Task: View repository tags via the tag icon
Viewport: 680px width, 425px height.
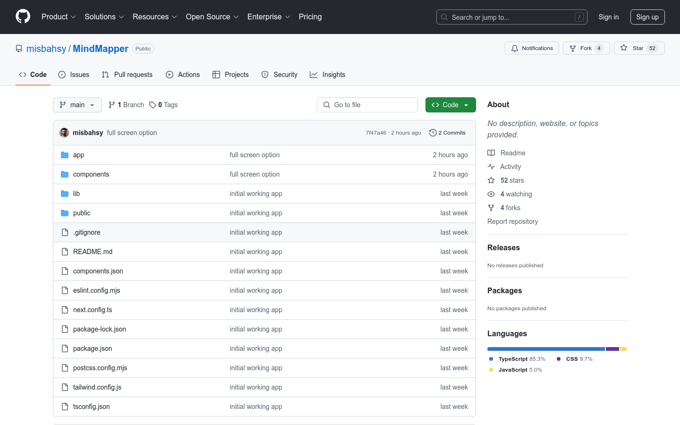Action: point(152,104)
